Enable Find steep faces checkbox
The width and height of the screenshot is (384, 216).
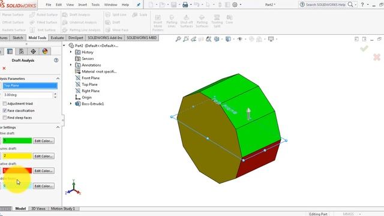click(x=4, y=118)
